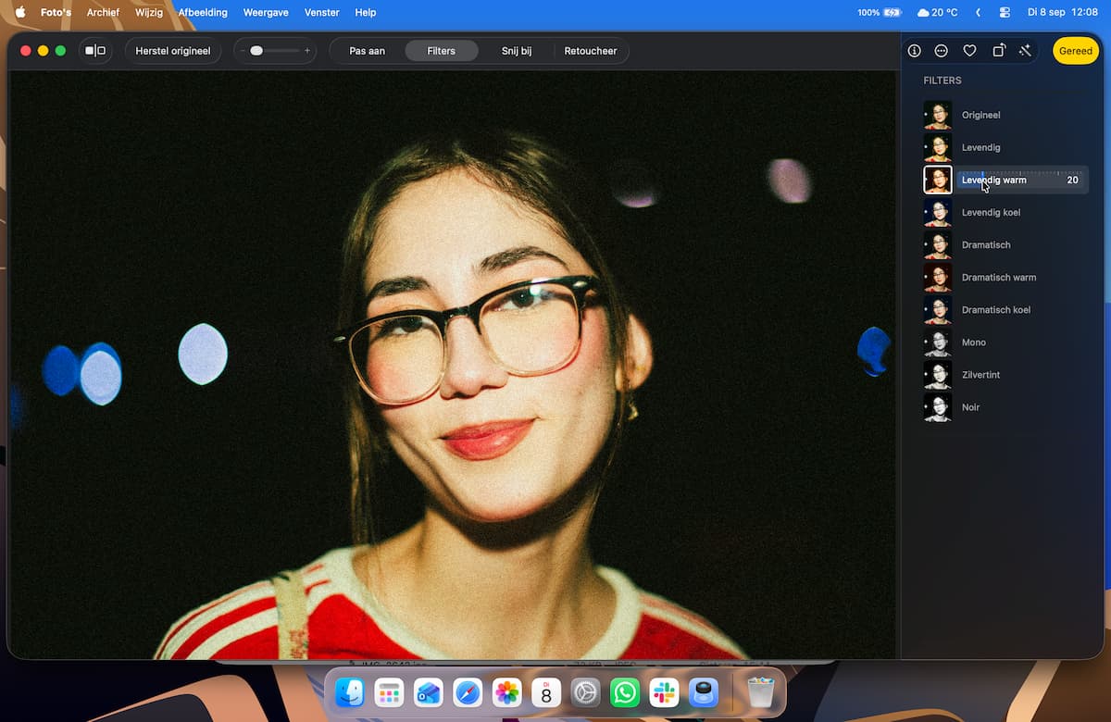The image size is (1111, 722).
Task: Open WhatsApp from the Dock
Action: pyautogui.click(x=625, y=692)
